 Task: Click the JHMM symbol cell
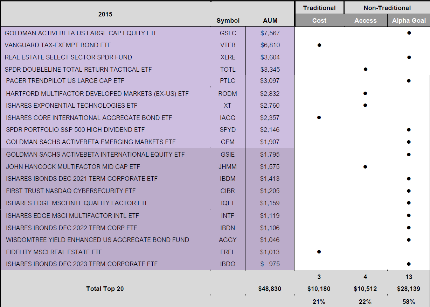[228, 167]
